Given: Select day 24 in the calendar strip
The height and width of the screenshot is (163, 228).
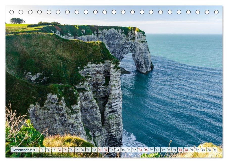Looking at the screenshot, I should pos(175,150).
